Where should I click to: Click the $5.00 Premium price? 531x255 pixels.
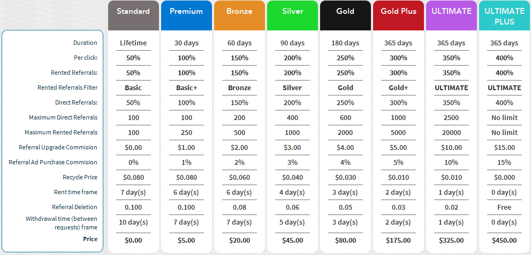click(186, 241)
